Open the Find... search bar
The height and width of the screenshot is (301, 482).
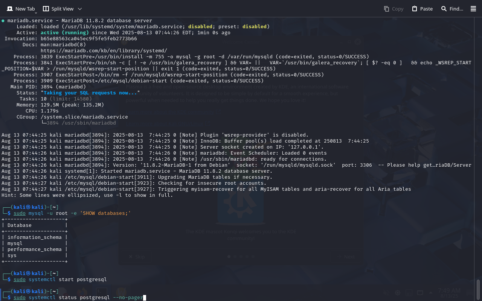452,9
